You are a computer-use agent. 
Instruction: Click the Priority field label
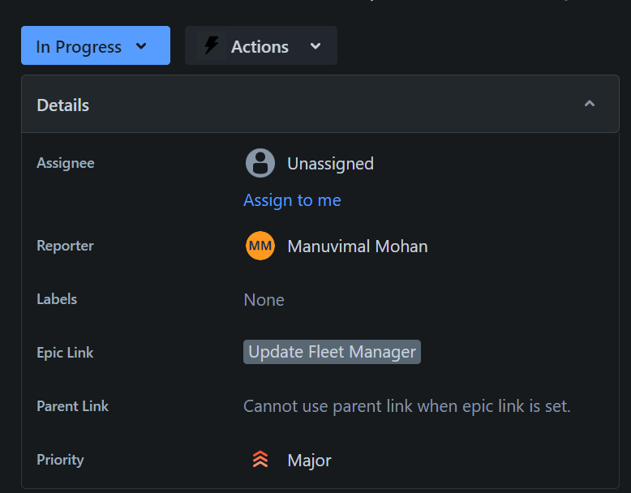pyautogui.click(x=60, y=460)
